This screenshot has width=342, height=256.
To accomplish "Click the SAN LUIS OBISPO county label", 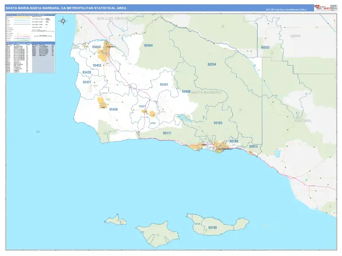I will [112, 19].
